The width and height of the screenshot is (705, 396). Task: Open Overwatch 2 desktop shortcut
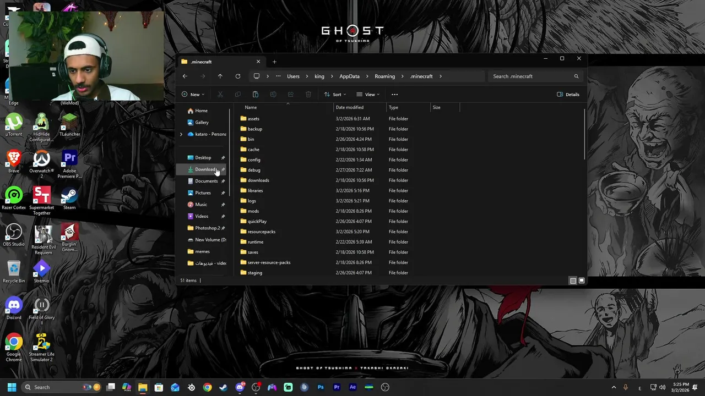(41, 164)
